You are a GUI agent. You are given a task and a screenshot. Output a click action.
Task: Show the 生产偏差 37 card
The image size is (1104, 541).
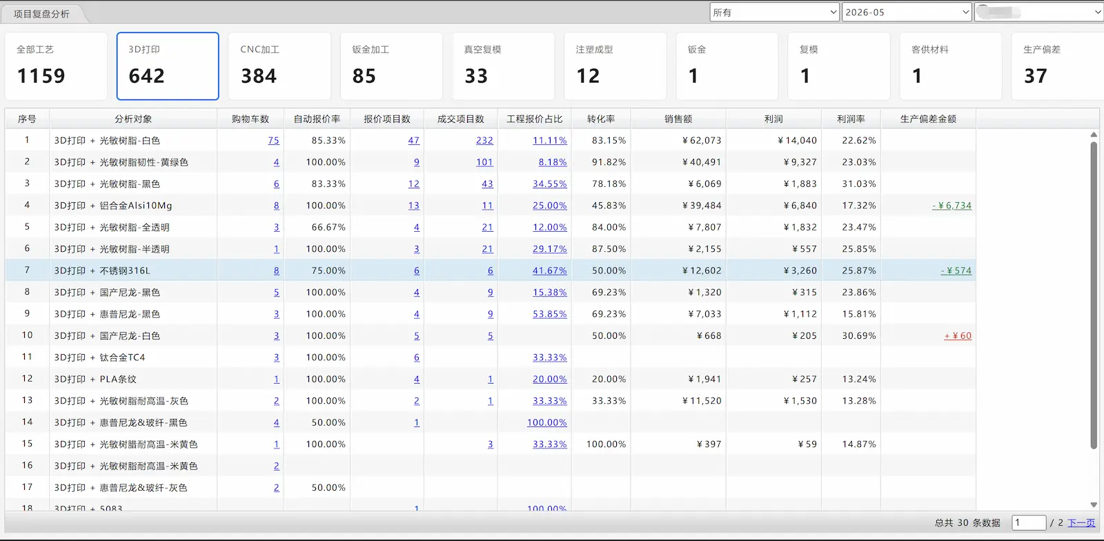pyautogui.click(x=1058, y=66)
